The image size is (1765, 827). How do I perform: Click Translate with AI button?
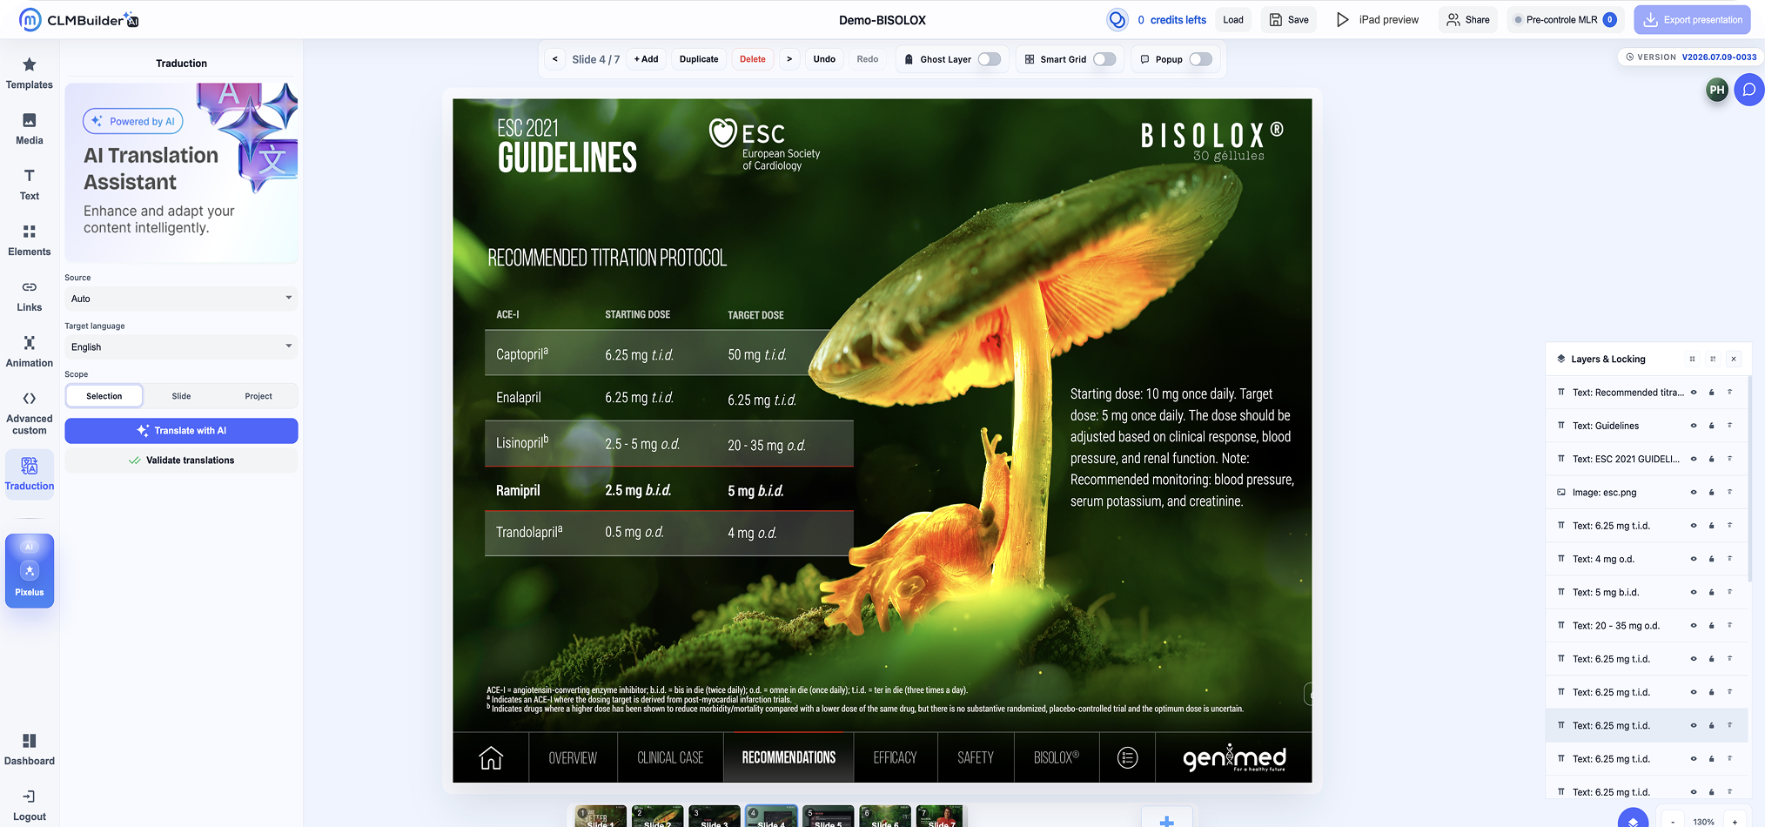tap(181, 431)
